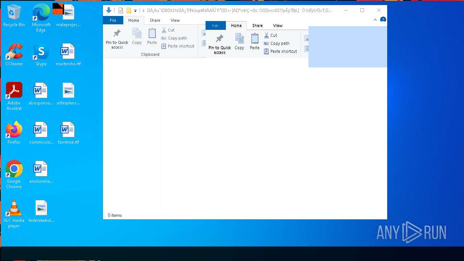Collapse the ribbon using the chevron
This screenshot has height=261, width=464.
[x=375, y=20]
